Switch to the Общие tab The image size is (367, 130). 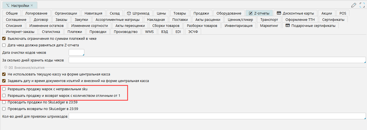(12, 13)
